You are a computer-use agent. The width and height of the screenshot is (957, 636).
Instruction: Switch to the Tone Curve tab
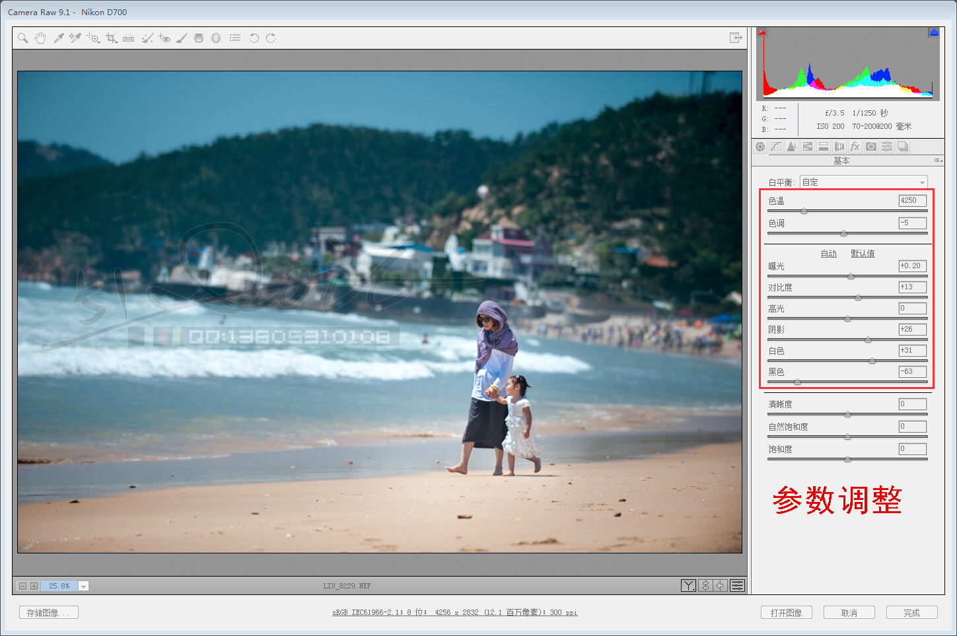point(776,147)
